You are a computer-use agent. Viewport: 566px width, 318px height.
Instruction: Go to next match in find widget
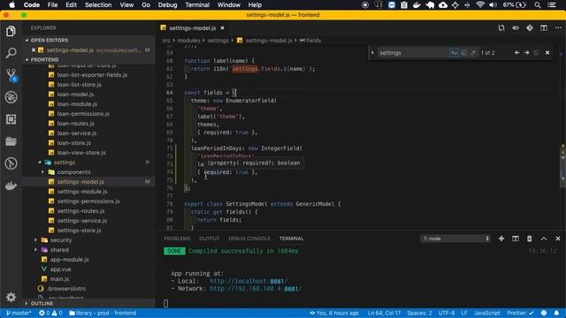tap(527, 53)
